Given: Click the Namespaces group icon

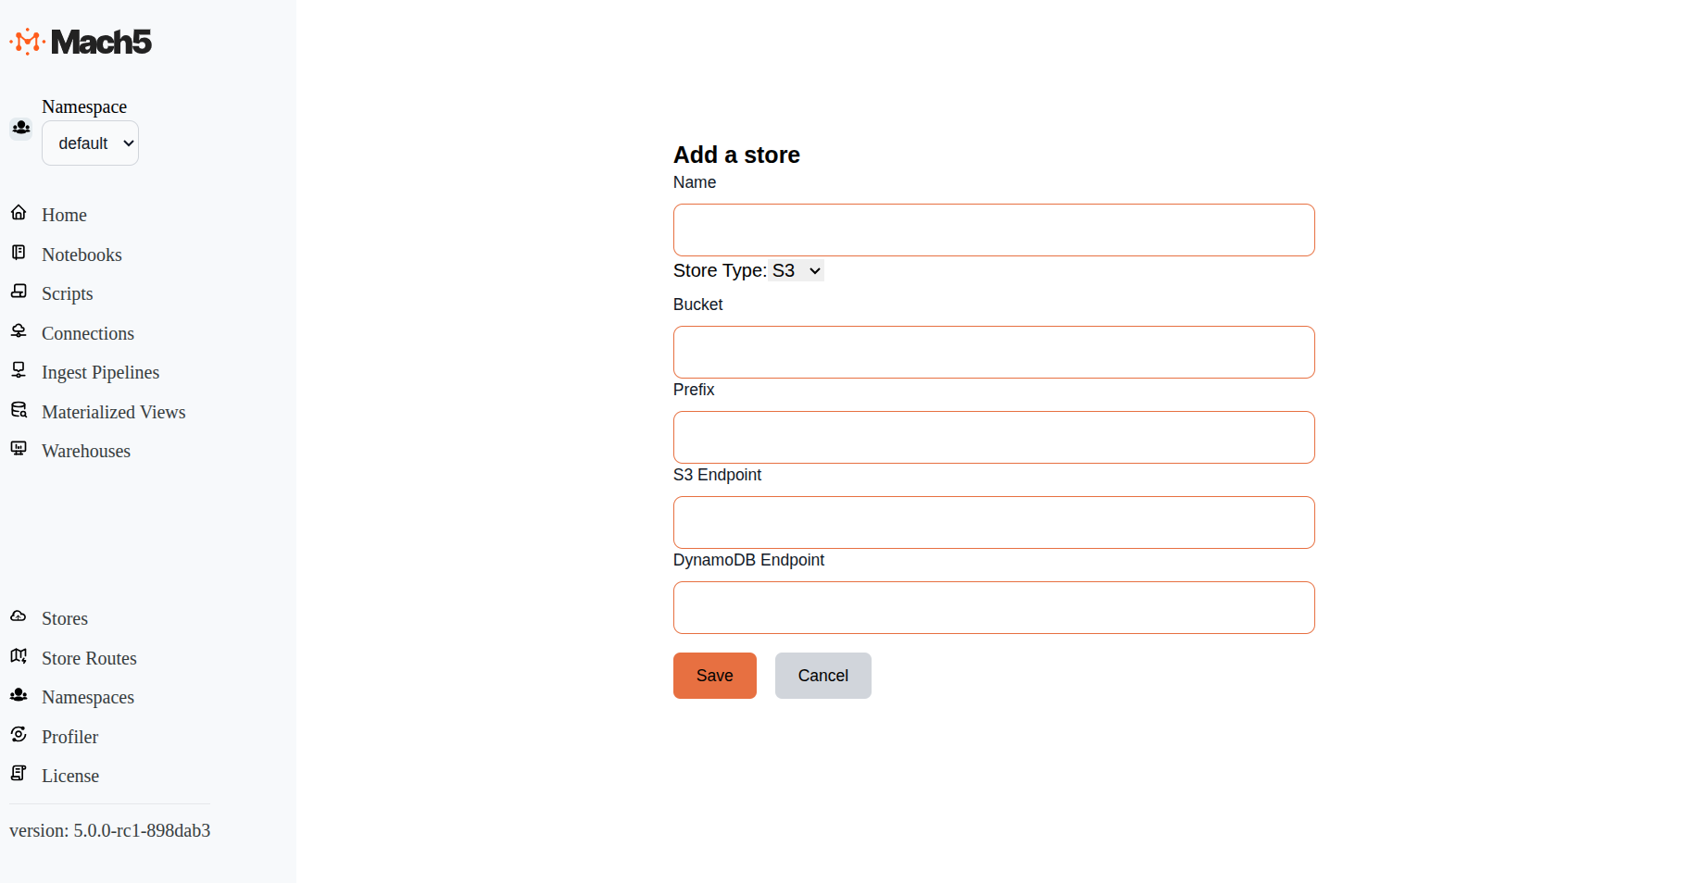Looking at the screenshot, I should [19, 695].
